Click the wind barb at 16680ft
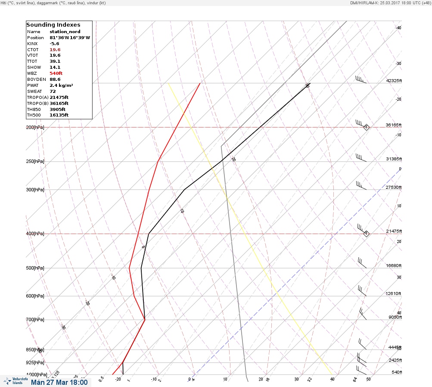Image resolution: width=432 pixels, height=387 pixels. (x=362, y=263)
